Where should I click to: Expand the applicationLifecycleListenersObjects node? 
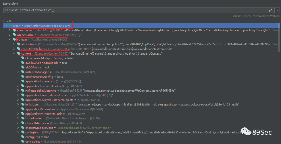pos(18,100)
